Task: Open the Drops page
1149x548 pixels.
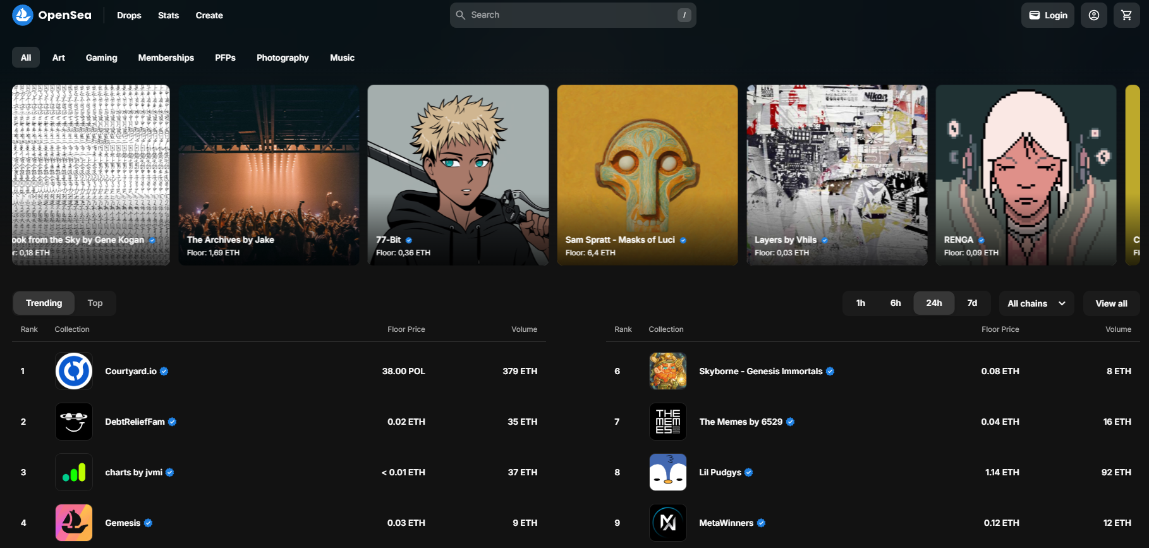Action: (x=129, y=15)
